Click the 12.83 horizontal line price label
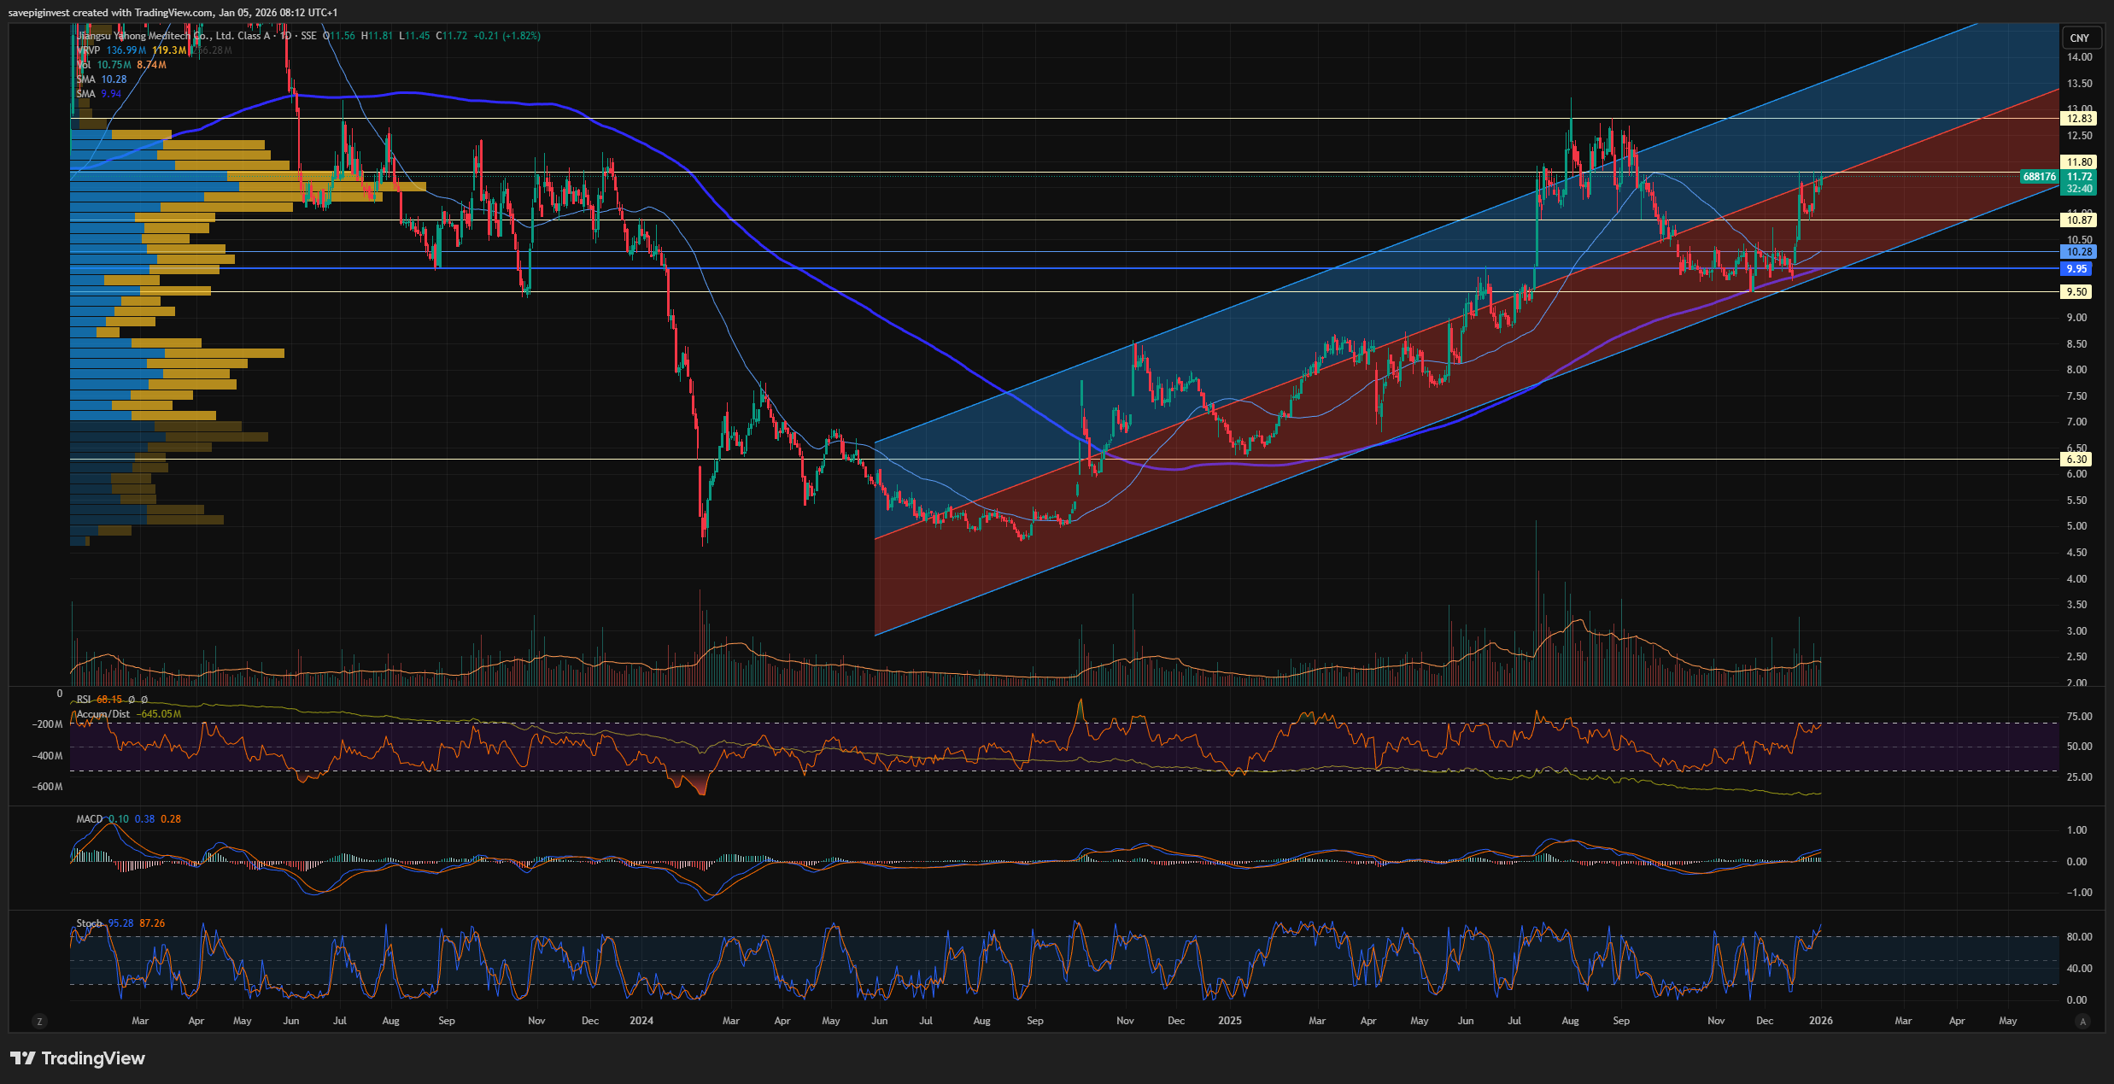The image size is (2114, 1084). pos(2079,119)
